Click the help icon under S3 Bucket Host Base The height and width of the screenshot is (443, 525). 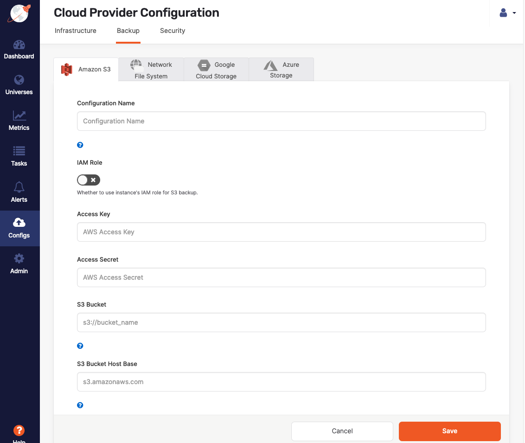[80, 405]
